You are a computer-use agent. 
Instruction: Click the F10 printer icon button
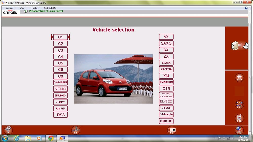click(239, 118)
